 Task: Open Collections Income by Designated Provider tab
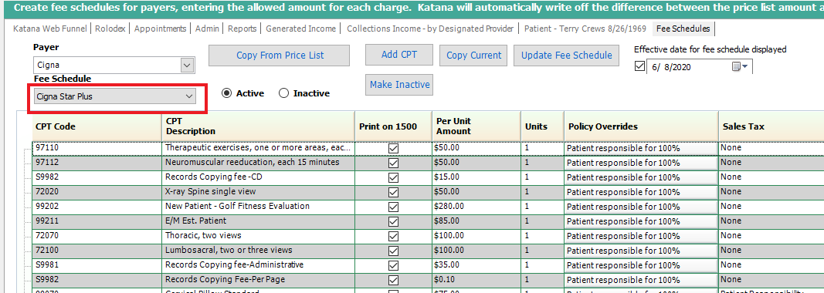point(430,29)
